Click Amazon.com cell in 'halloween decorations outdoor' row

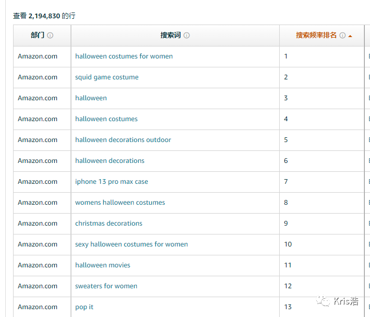(x=42, y=140)
